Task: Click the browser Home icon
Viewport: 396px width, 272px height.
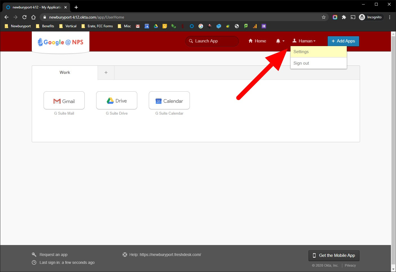Action: coord(33,17)
